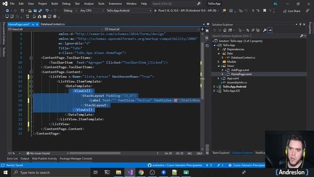
Task: Open the device selection dropdown arrow
Action: click(x=218, y=11)
